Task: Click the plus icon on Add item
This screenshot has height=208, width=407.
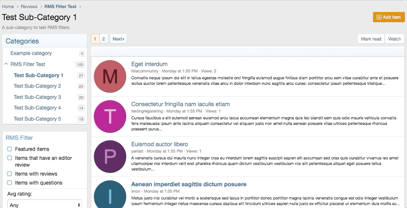Action: tap(378, 17)
